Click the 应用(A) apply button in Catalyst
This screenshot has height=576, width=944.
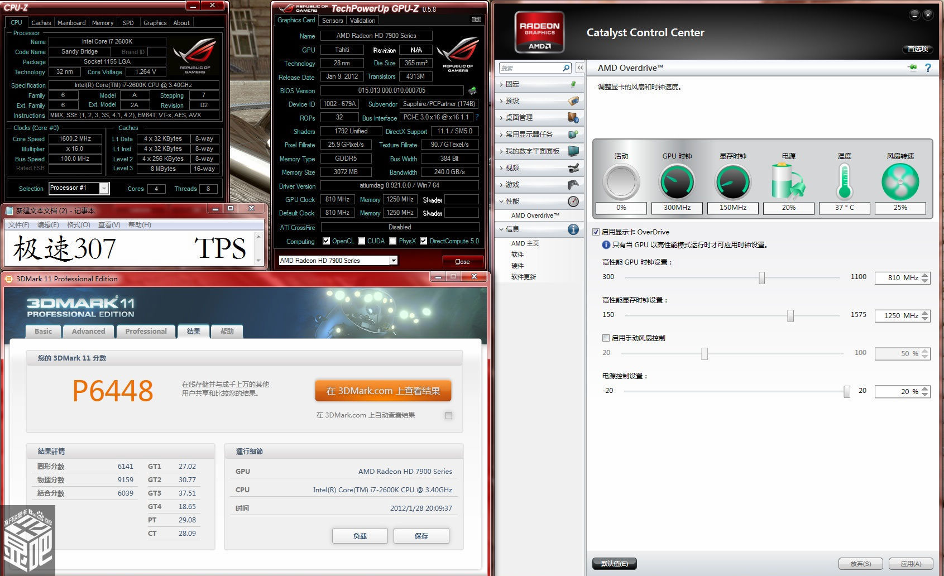coord(911,564)
